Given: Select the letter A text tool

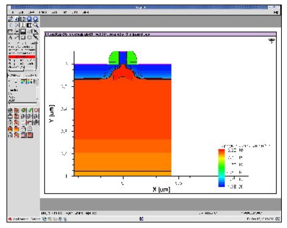Looking at the screenshot, I should [10, 37].
